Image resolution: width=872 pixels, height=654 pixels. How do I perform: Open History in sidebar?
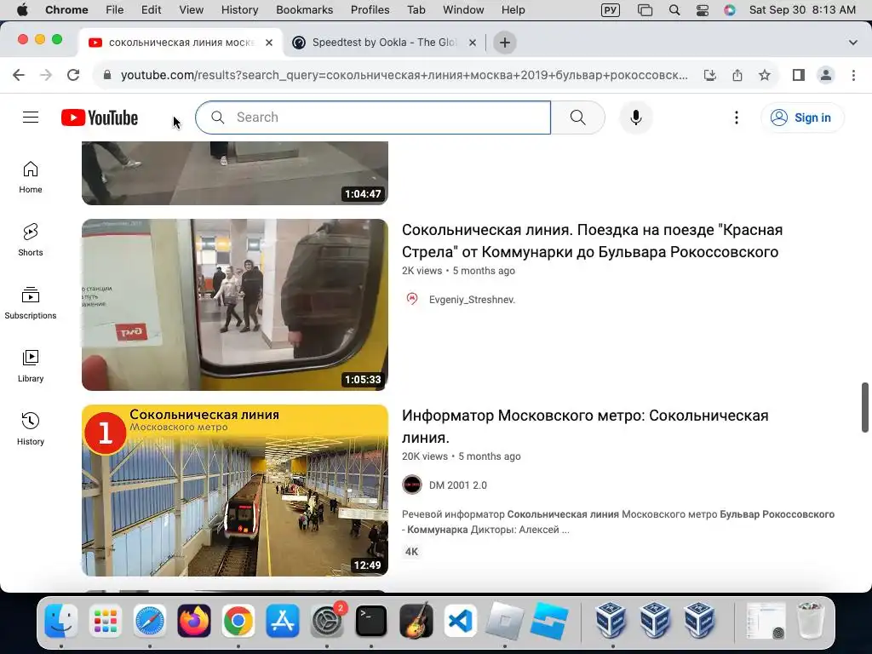click(x=31, y=429)
